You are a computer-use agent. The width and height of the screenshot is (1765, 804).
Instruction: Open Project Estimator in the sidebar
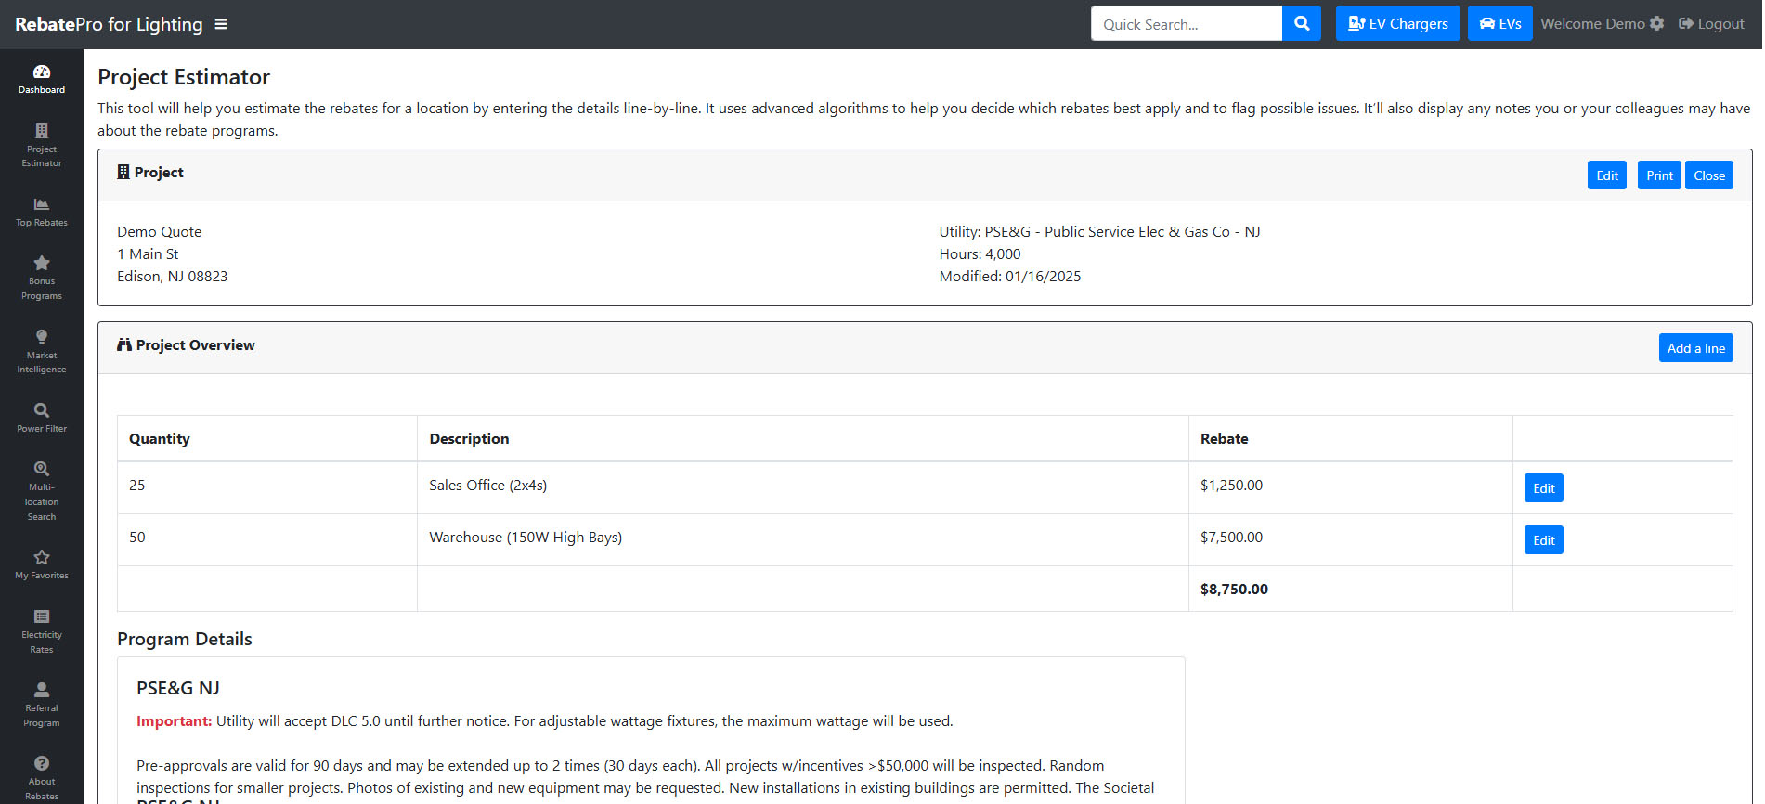click(x=42, y=146)
